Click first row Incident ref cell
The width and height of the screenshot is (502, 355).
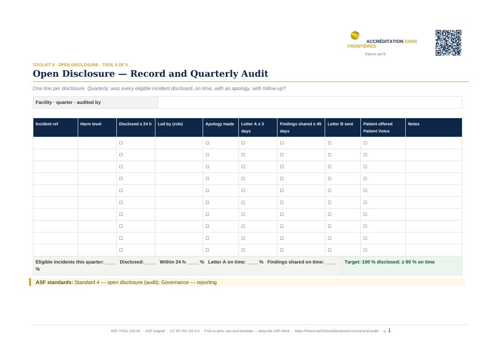55,143
